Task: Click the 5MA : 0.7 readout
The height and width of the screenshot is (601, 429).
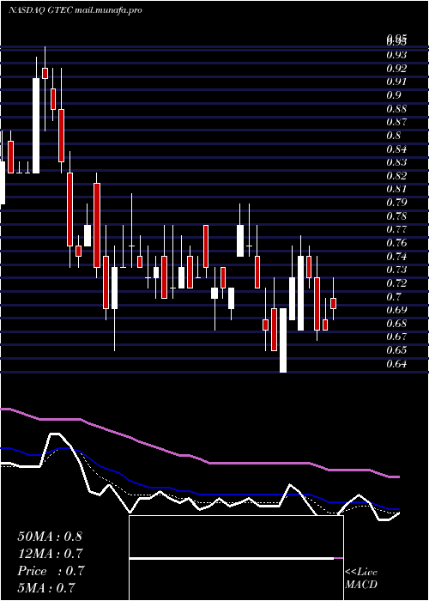Action: click(46, 588)
